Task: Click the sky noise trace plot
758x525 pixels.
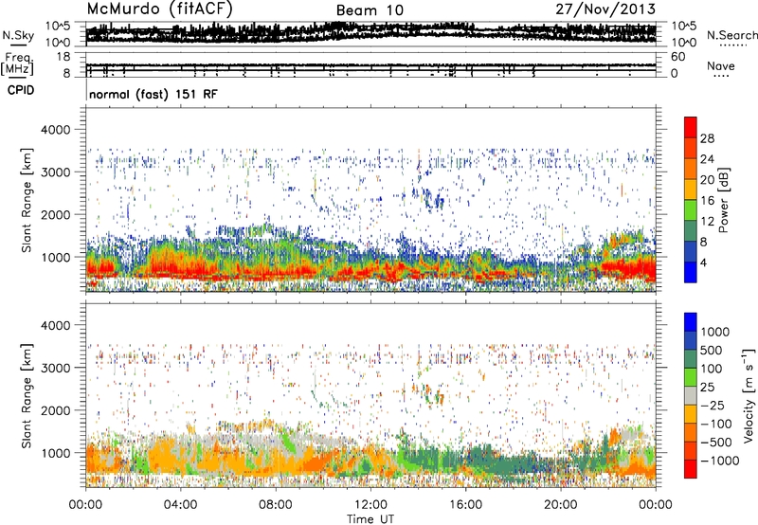Action: [370, 34]
